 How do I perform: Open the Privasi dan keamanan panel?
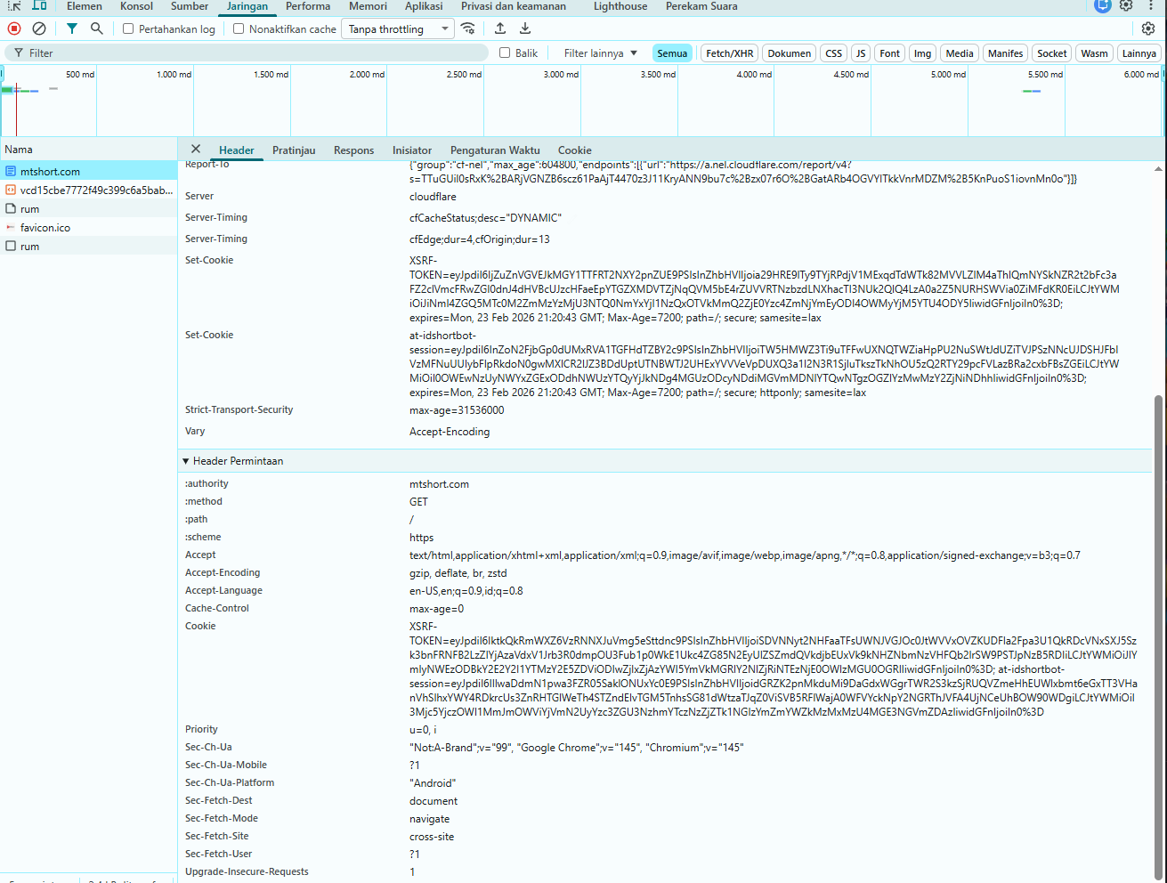click(x=514, y=6)
